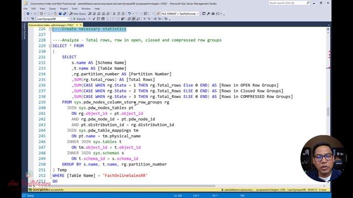
Task: Toggle Results to Text mode
Action: [x=129, y=19]
